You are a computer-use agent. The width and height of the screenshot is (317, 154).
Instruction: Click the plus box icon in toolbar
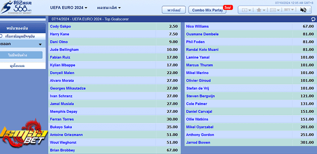coord(244,10)
